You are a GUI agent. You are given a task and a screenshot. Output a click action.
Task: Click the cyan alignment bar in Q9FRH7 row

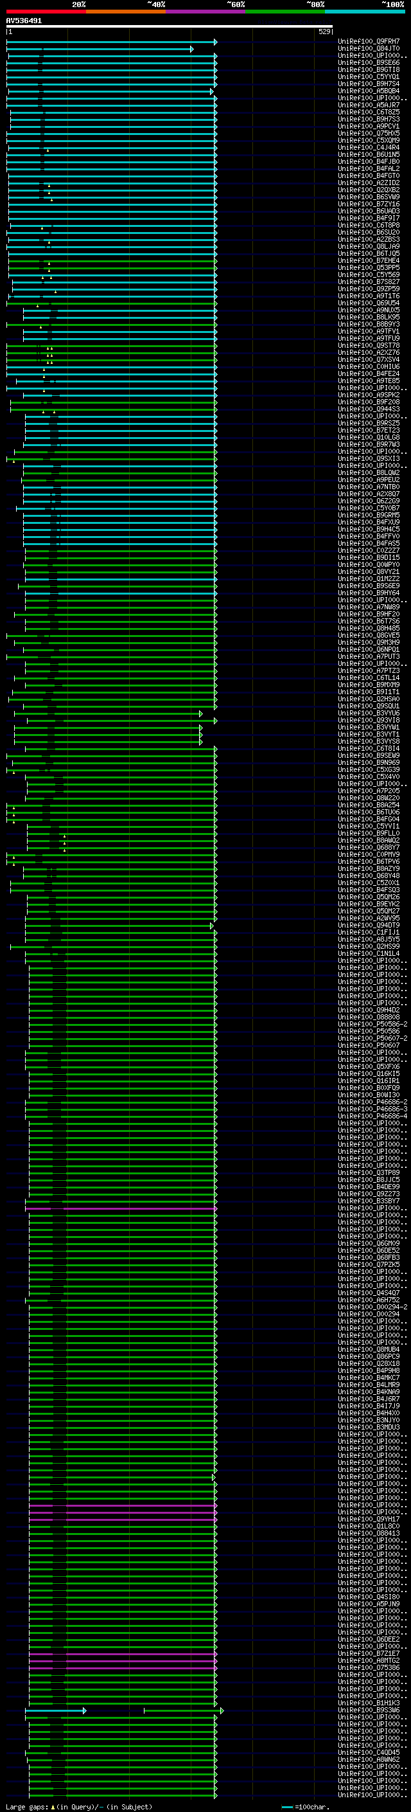[111, 42]
